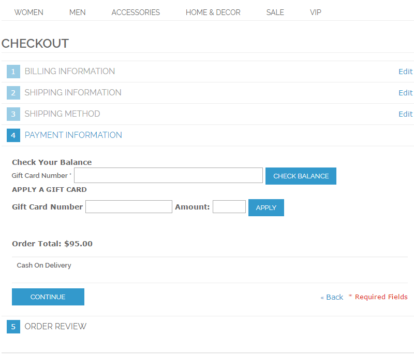Expand the Shipping Method section heading
The height and width of the screenshot is (363, 414).
62,114
